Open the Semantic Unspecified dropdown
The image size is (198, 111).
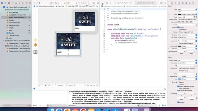187,63
